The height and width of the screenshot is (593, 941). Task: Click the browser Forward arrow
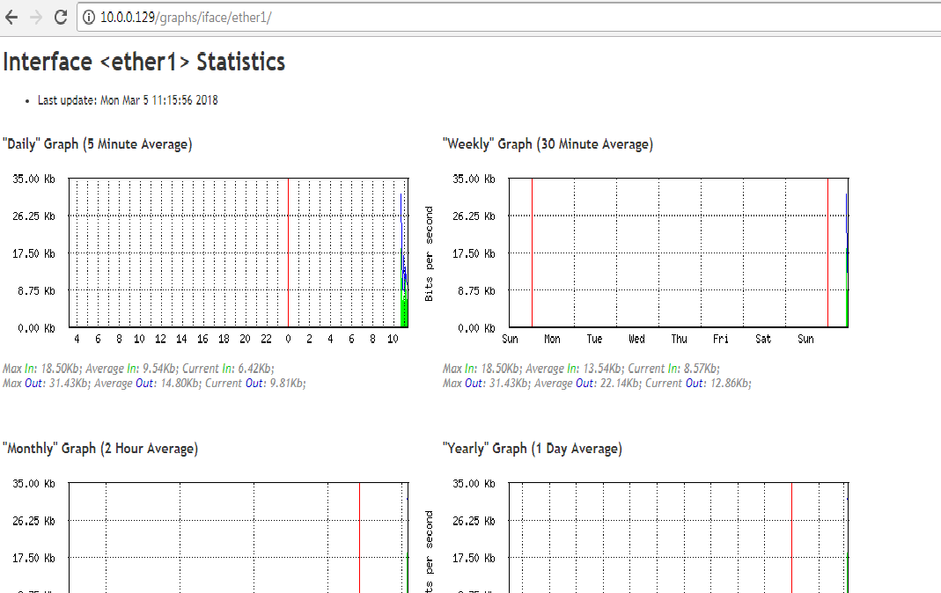pos(36,18)
